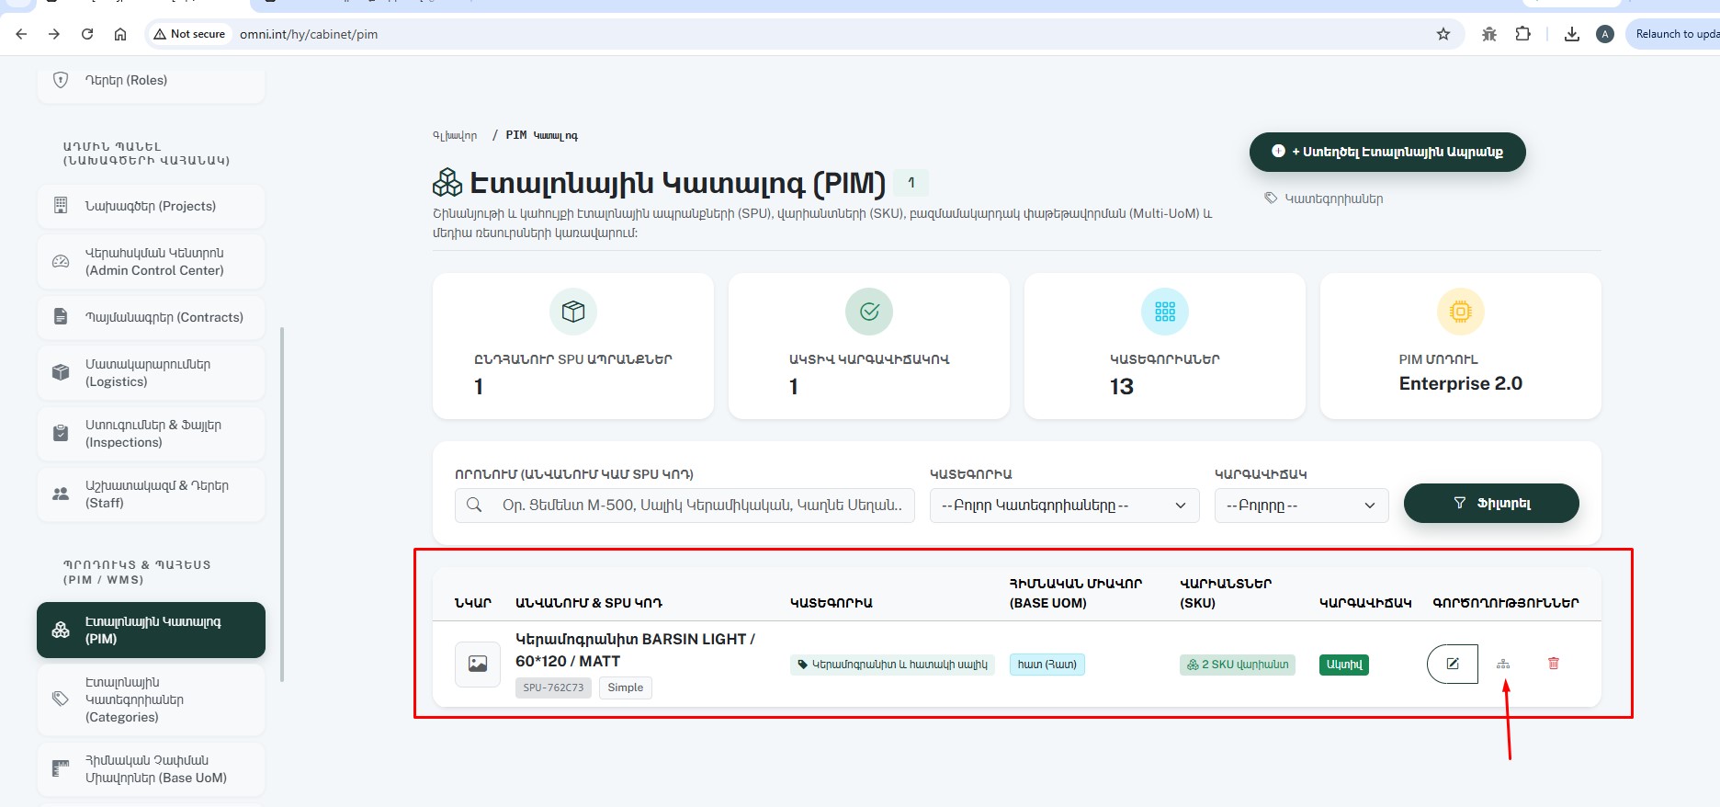This screenshot has width=1720, height=807.
Task: Open Projects in the sidebar
Action: (152, 206)
